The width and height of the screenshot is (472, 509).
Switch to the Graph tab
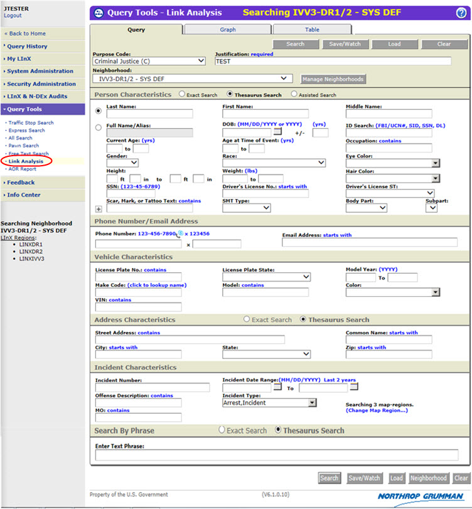click(x=228, y=29)
